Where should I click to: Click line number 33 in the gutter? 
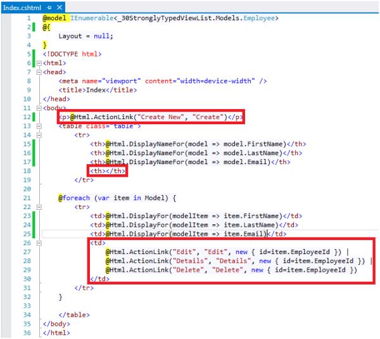[27, 306]
